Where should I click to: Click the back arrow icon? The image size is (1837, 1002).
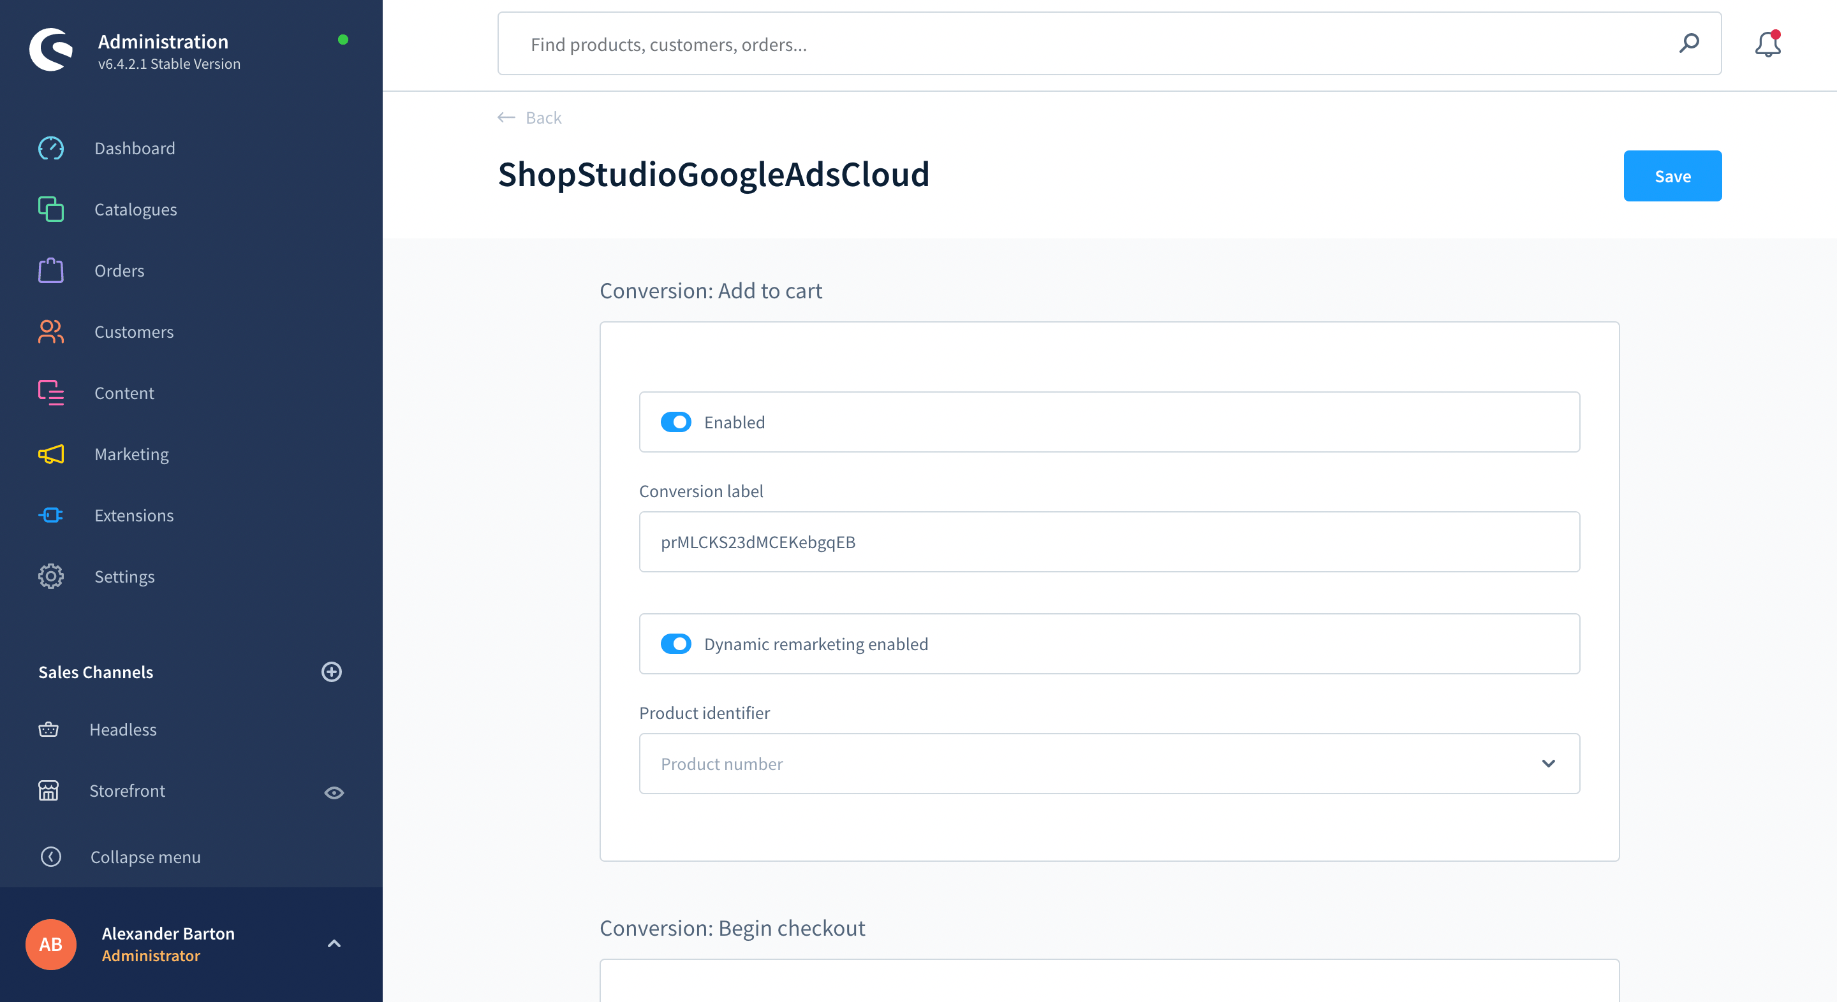pyautogui.click(x=506, y=117)
